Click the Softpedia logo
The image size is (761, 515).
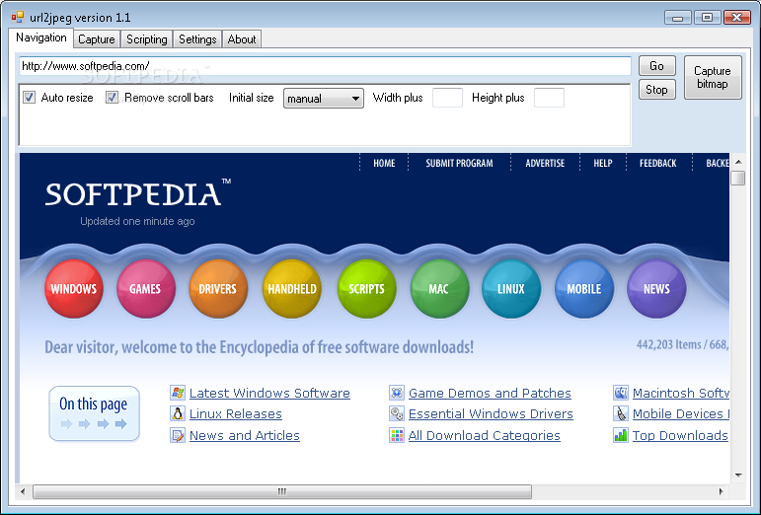[x=138, y=193]
